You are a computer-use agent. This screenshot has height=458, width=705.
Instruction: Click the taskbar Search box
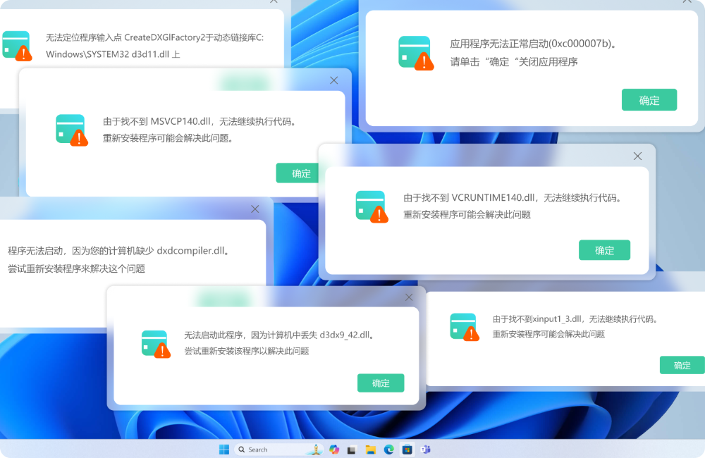(x=278, y=449)
